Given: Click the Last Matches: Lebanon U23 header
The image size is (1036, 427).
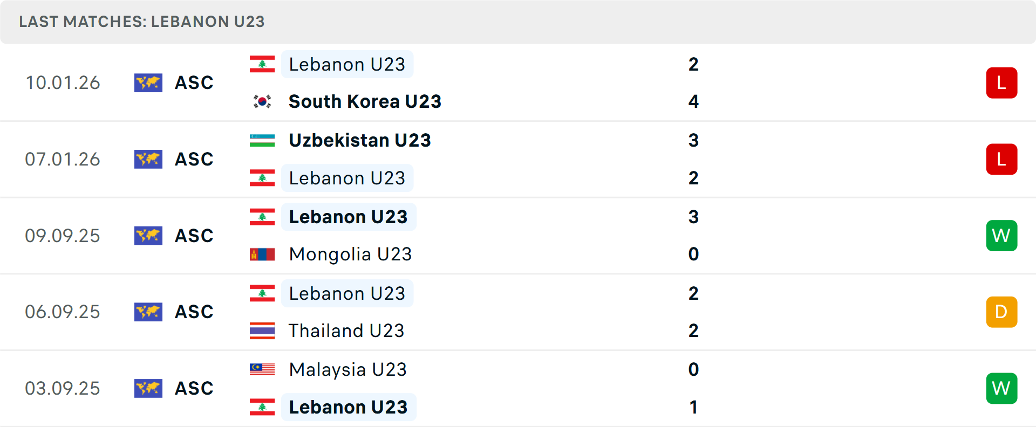Looking at the screenshot, I should point(142,22).
